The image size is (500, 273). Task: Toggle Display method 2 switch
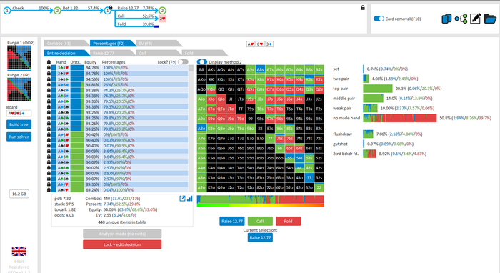(x=202, y=62)
